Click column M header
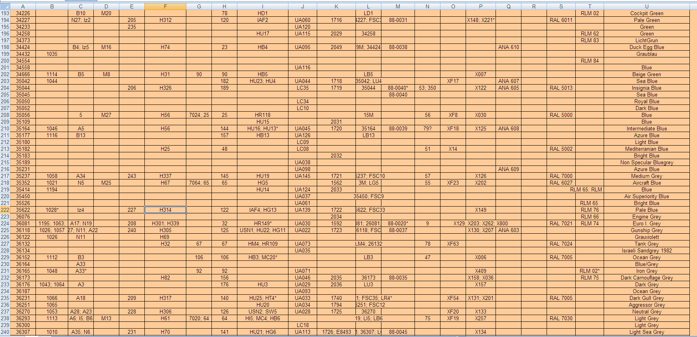 (x=398, y=6)
